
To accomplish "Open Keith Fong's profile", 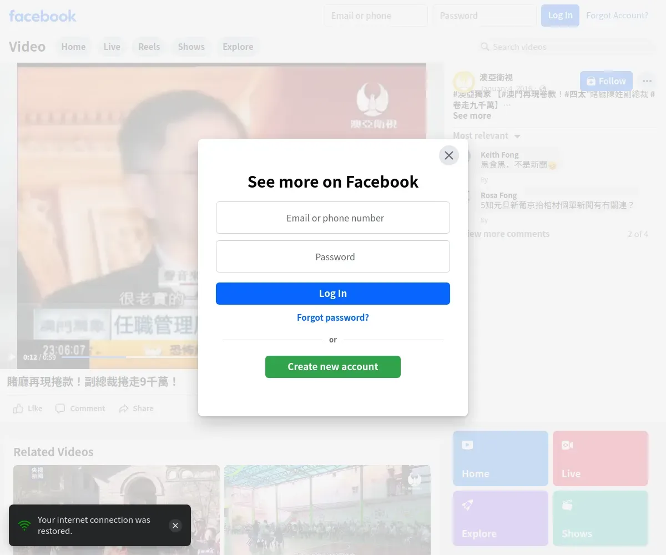I will coord(500,155).
